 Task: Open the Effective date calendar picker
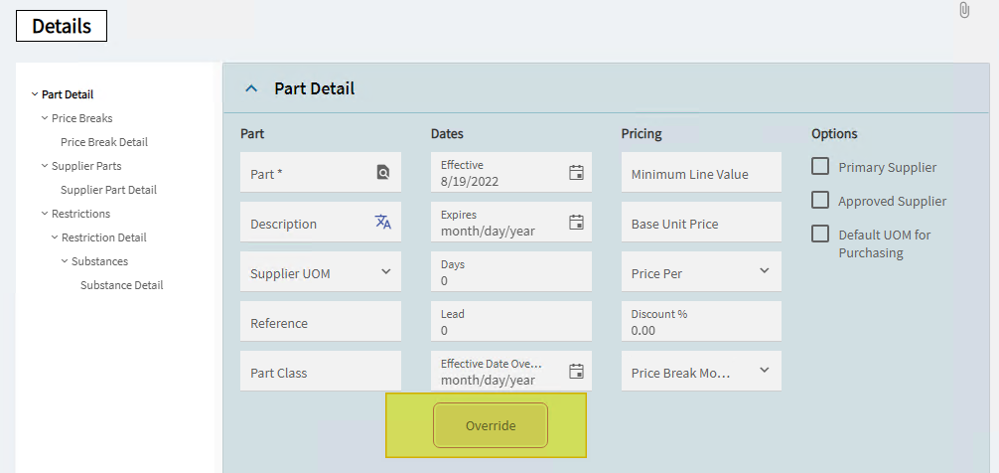tap(576, 172)
